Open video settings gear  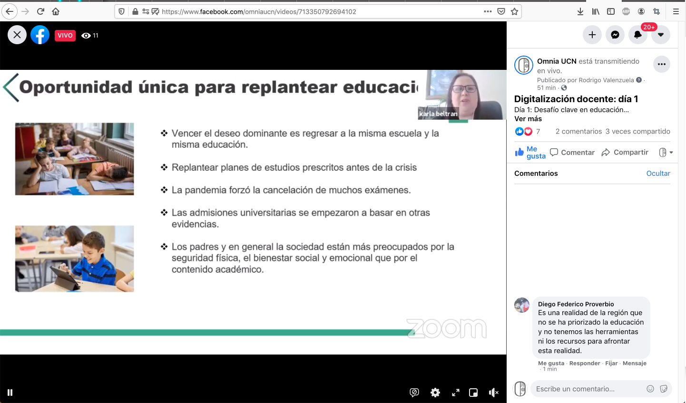coord(435,393)
